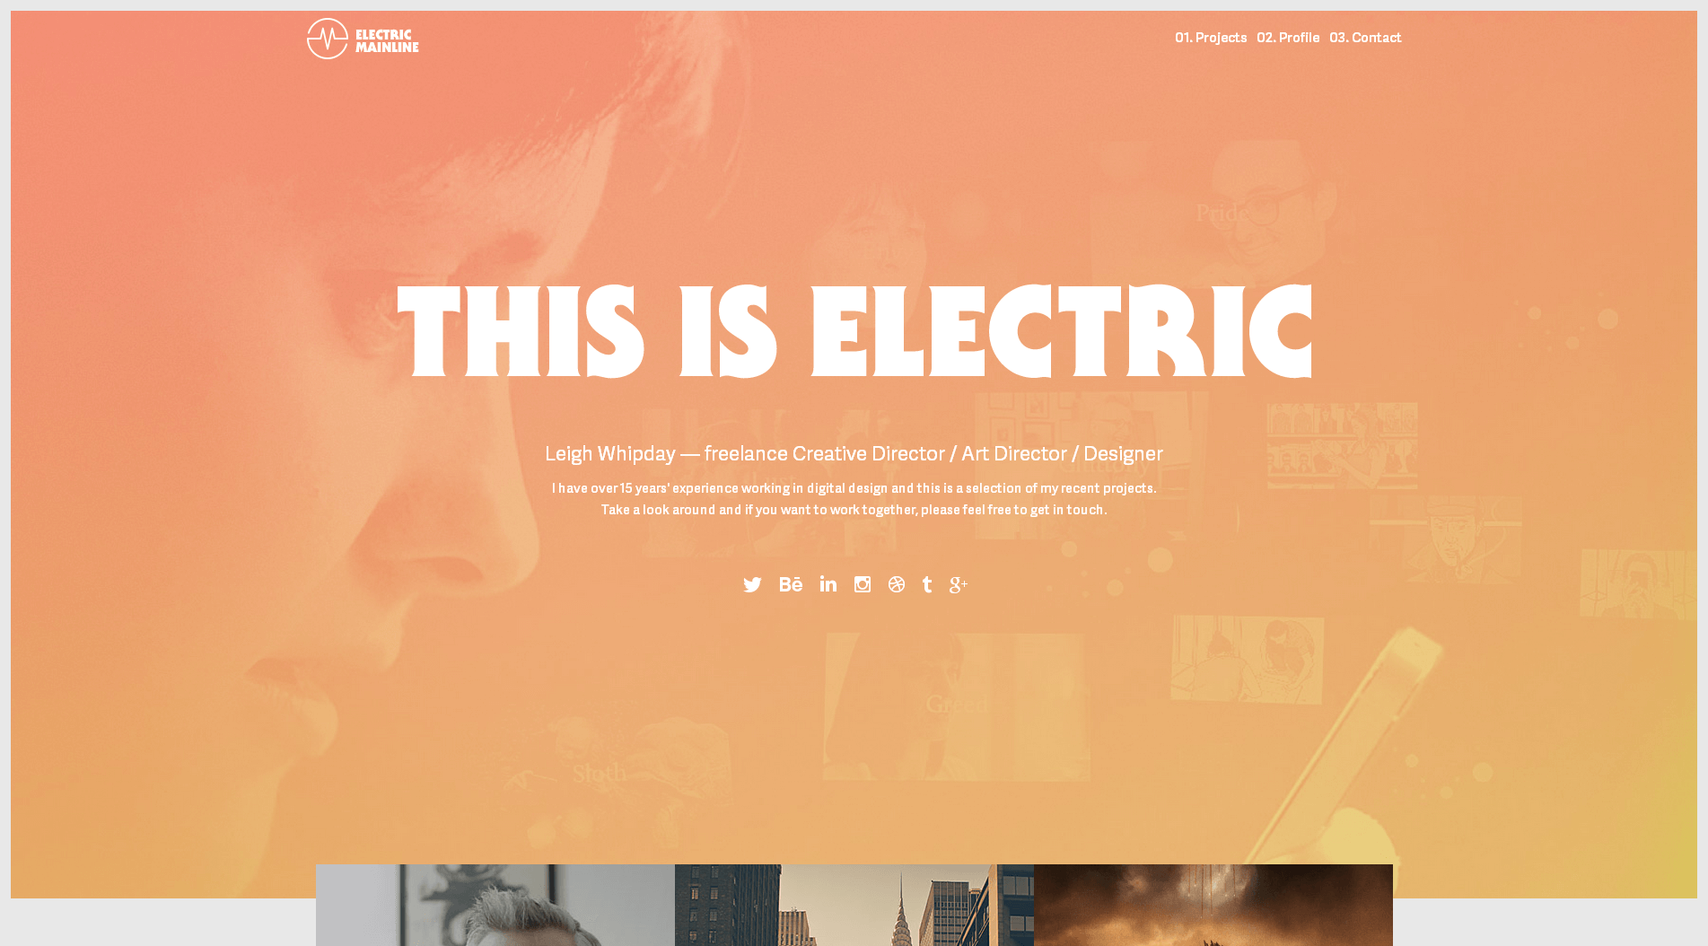Open the LinkedIn icon link

pos(828,584)
